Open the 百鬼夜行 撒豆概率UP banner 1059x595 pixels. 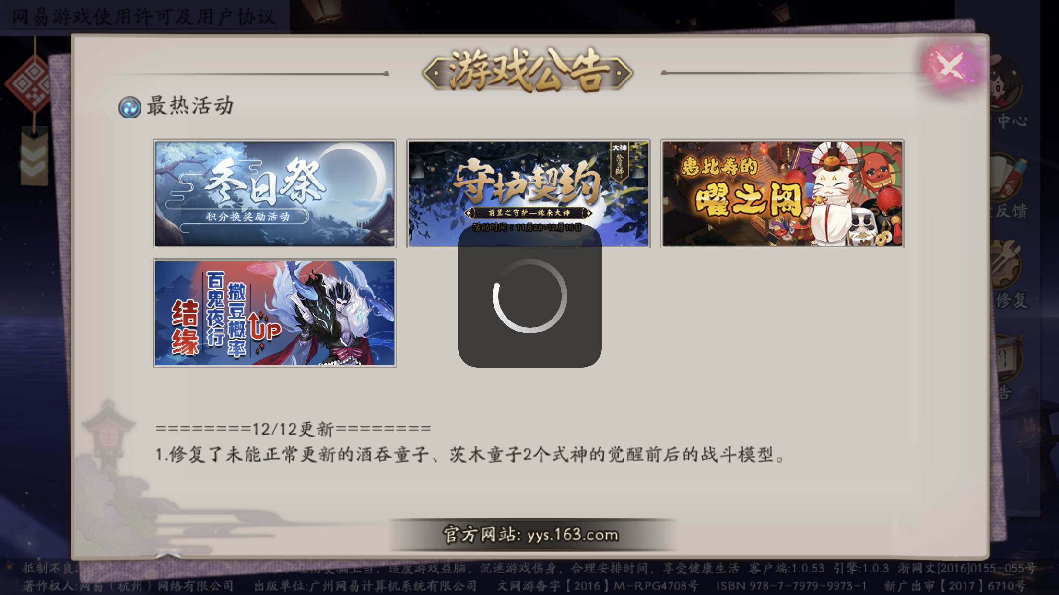(x=275, y=313)
